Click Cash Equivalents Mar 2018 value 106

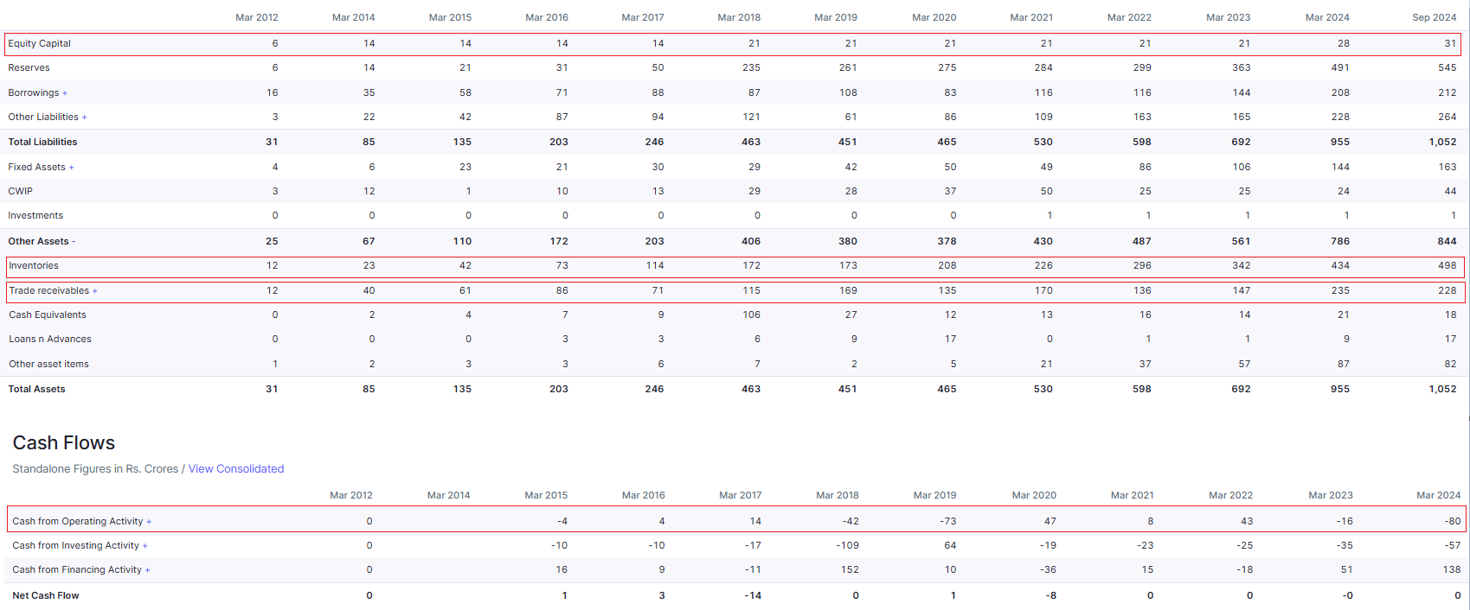(752, 315)
